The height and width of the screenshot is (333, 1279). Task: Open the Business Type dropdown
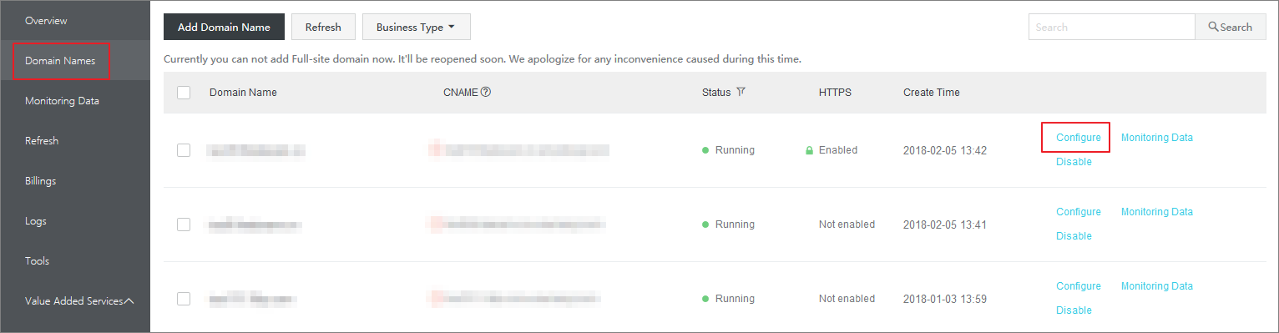tap(417, 27)
